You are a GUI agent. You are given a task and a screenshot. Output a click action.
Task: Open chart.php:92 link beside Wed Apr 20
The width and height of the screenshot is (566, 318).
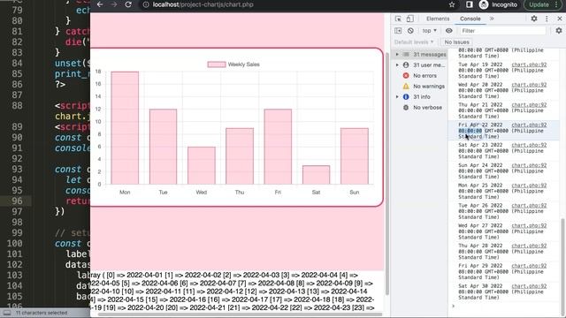coord(529,85)
